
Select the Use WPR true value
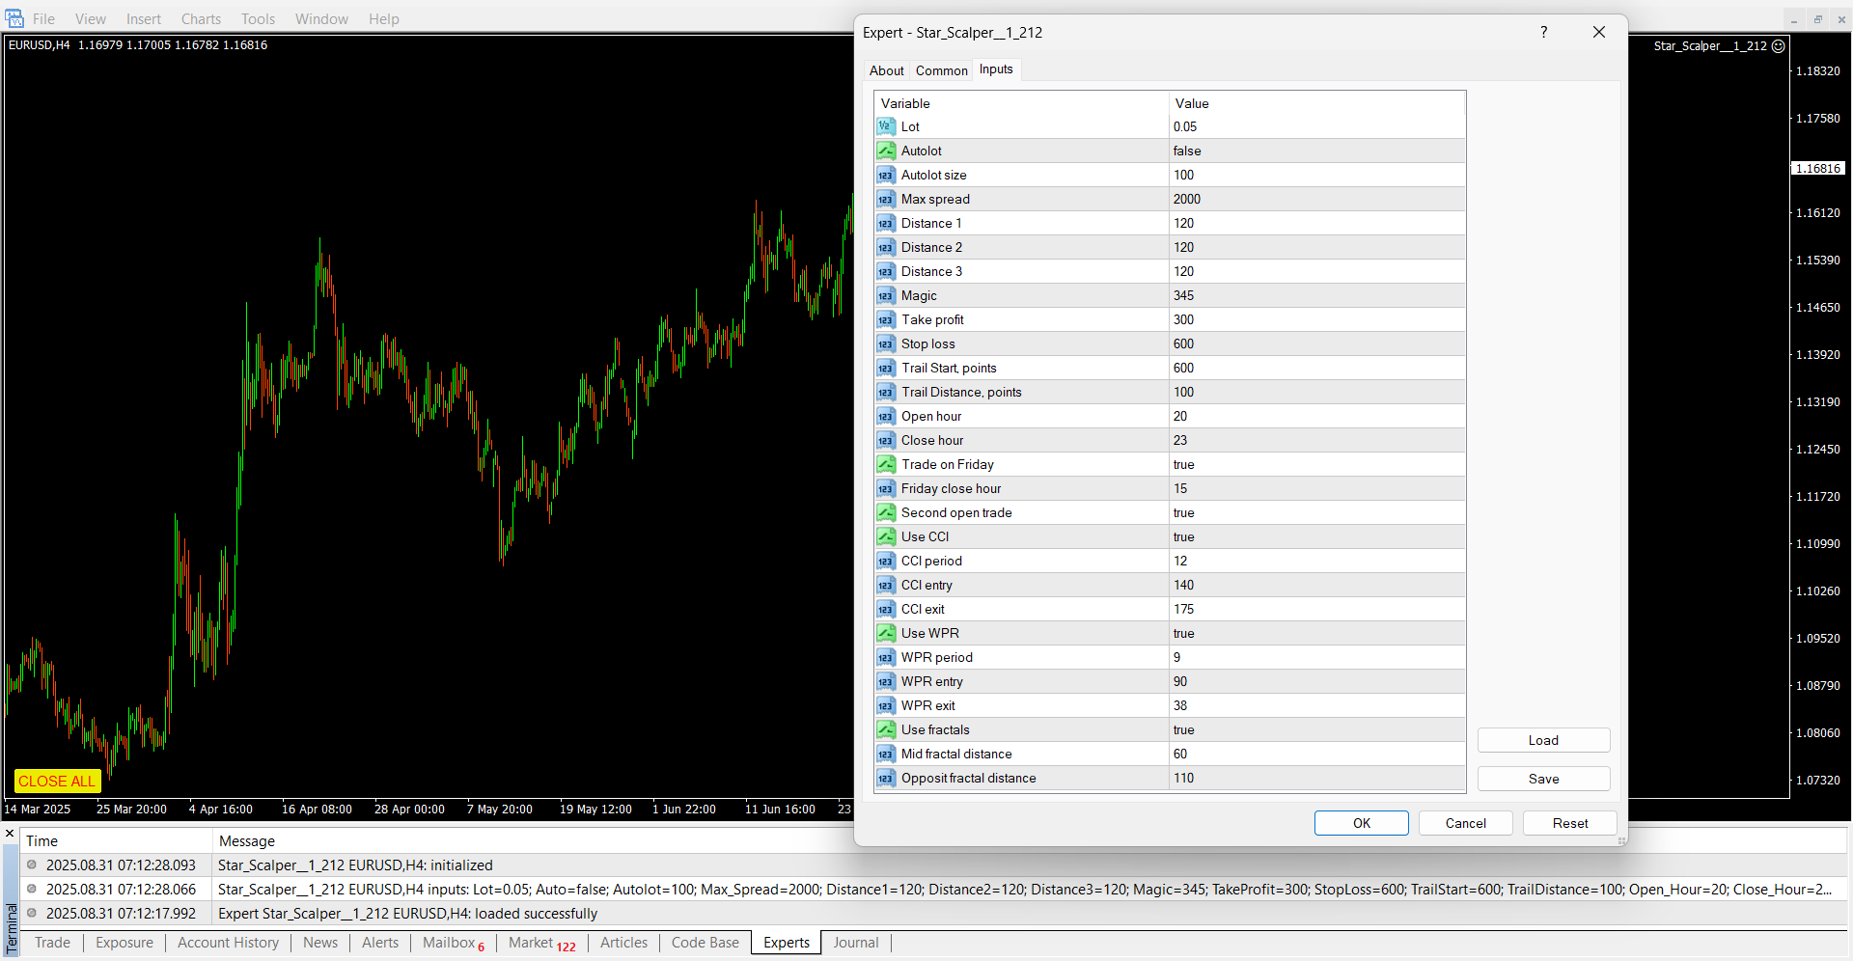[x=1183, y=633]
